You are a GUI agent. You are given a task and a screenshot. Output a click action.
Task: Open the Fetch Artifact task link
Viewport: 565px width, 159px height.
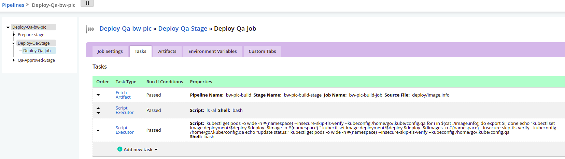pos(123,95)
